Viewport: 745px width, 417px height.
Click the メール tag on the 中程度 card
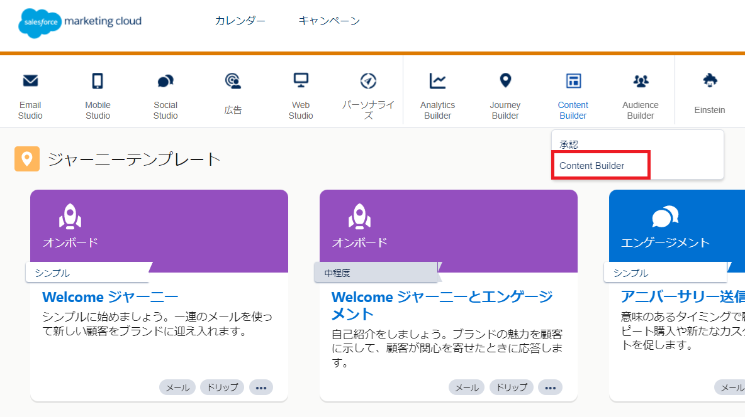coord(467,387)
